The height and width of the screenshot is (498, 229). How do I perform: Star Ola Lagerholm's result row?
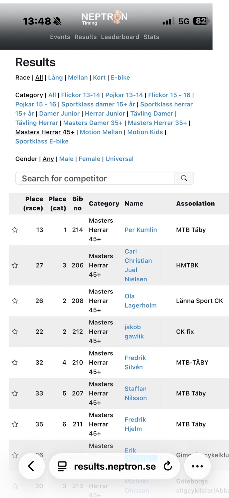15,301
